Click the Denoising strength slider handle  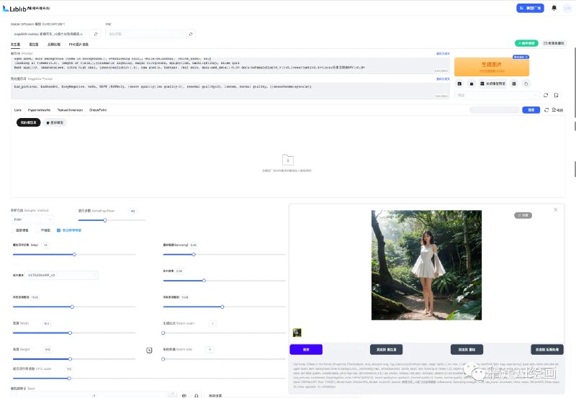pyautogui.click(x=194, y=255)
